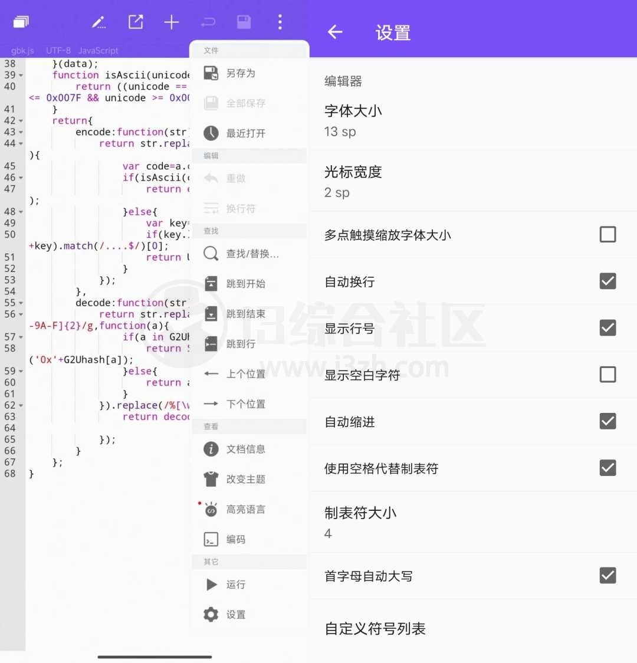Viewport: 637px width, 663px height.
Task: Collapse code fold arrow at line 57
Action: click(21, 338)
